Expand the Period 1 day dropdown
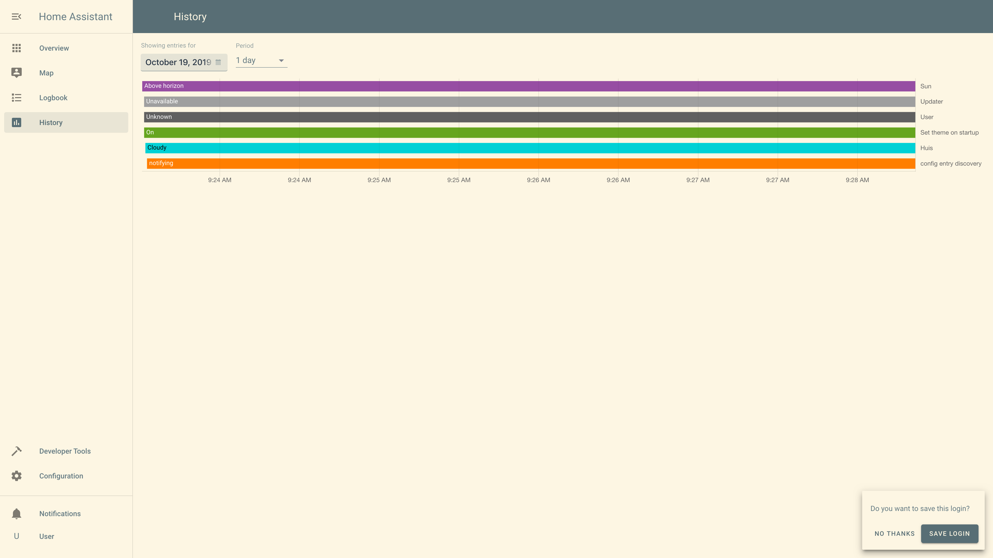993x558 pixels. (256, 60)
